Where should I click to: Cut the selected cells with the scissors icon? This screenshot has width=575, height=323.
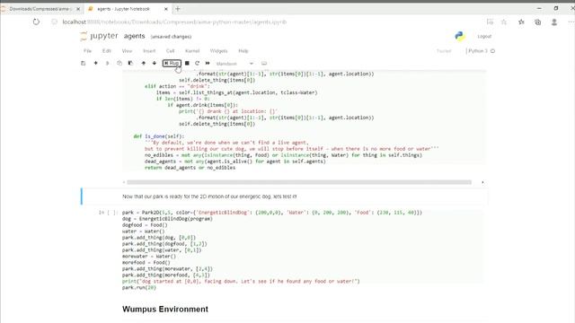(108, 64)
